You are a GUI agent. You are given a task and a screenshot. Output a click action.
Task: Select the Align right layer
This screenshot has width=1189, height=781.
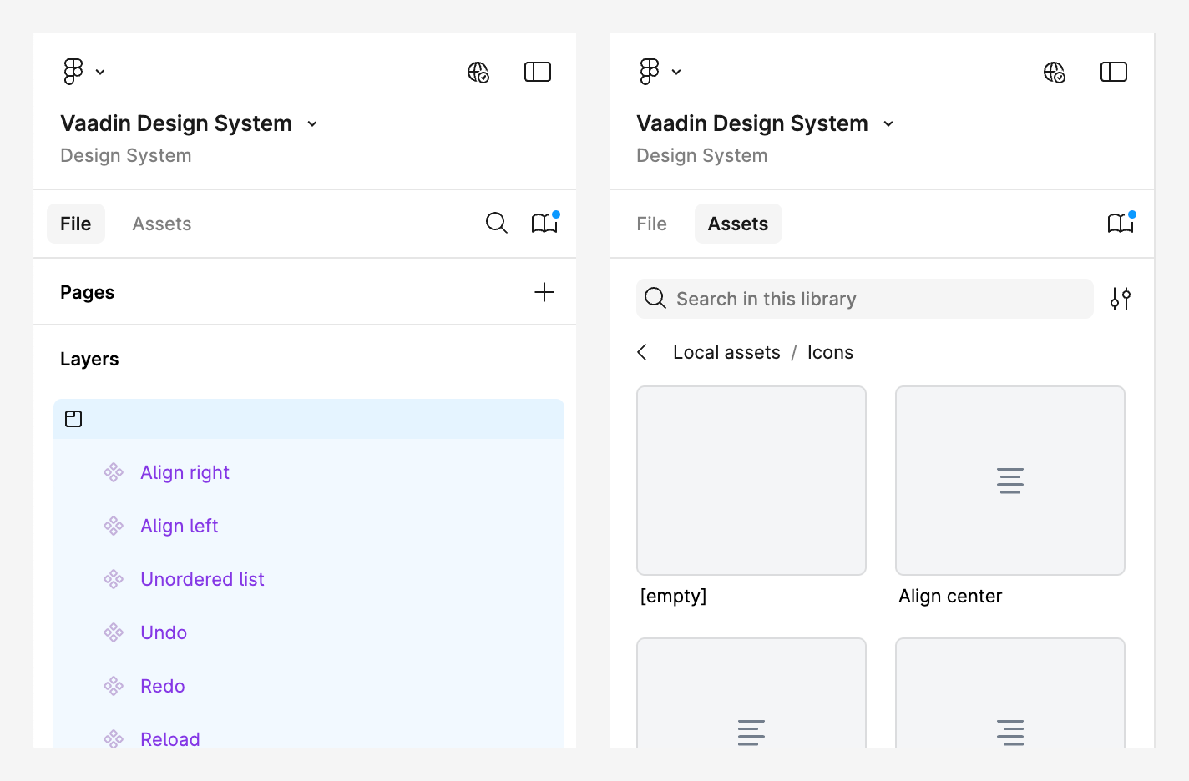click(x=185, y=472)
